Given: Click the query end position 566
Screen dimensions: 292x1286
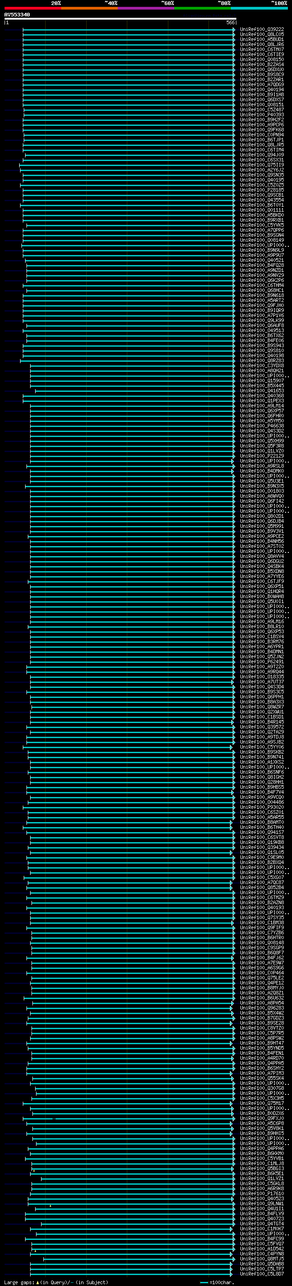Looking at the screenshot, I should (230, 22).
